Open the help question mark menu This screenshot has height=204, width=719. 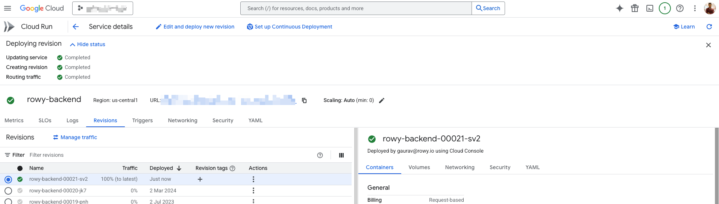[x=680, y=8]
